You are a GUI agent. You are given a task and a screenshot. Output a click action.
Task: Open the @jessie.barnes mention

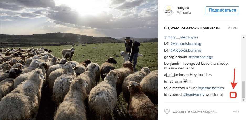pyautogui.click(x=211, y=88)
